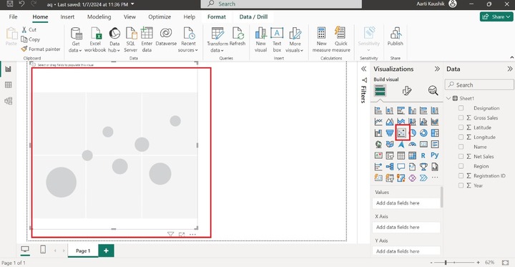The height and width of the screenshot is (267, 515).
Task: Open the Analytics magnifier tab
Action: (433, 90)
